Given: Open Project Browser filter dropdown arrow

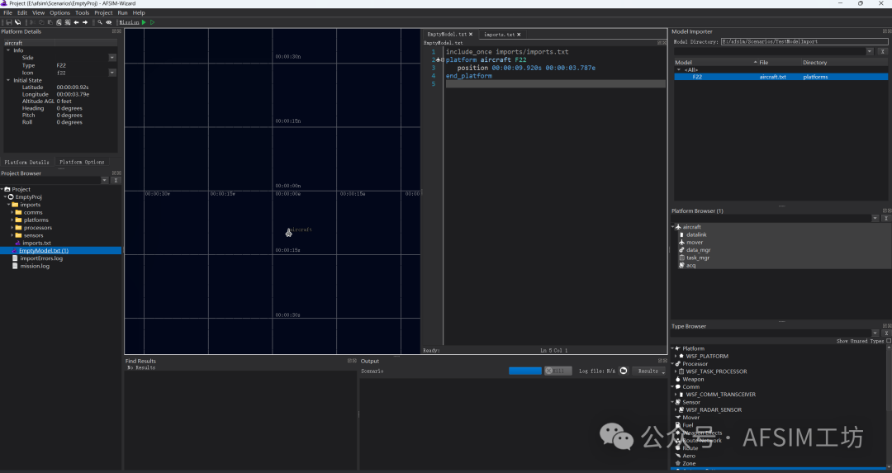Looking at the screenshot, I should coord(105,180).
